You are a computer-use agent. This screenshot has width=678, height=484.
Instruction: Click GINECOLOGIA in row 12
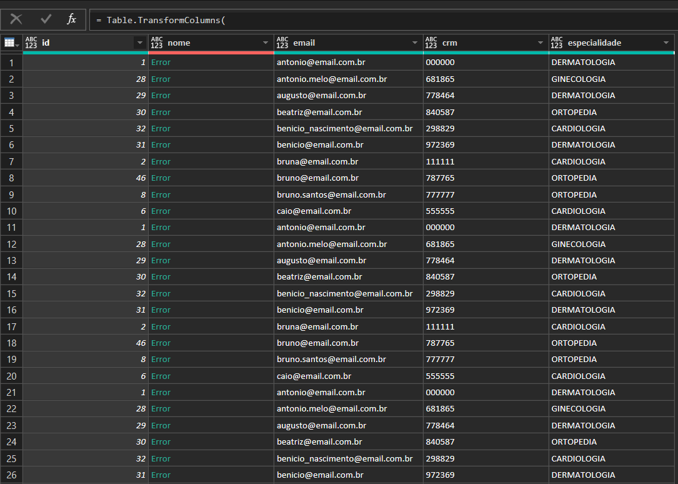coord(578,245)
